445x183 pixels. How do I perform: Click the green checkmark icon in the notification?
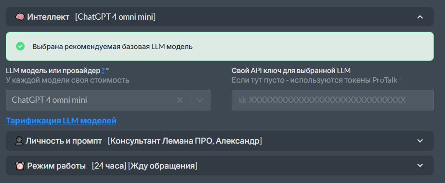point(20,47)
